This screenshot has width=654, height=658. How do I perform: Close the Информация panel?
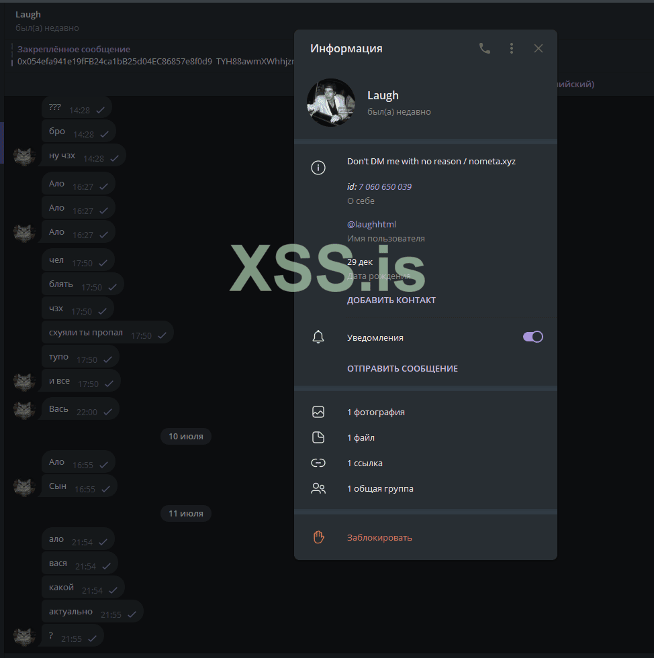(x=538, y=49)
